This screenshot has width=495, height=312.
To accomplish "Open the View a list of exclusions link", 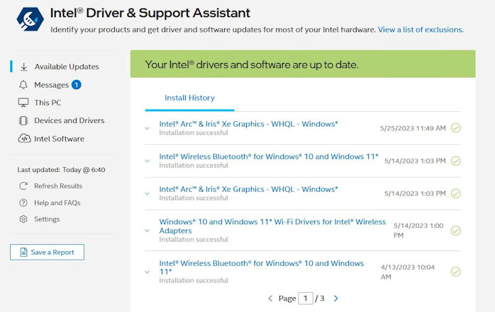I will (421, 30).
